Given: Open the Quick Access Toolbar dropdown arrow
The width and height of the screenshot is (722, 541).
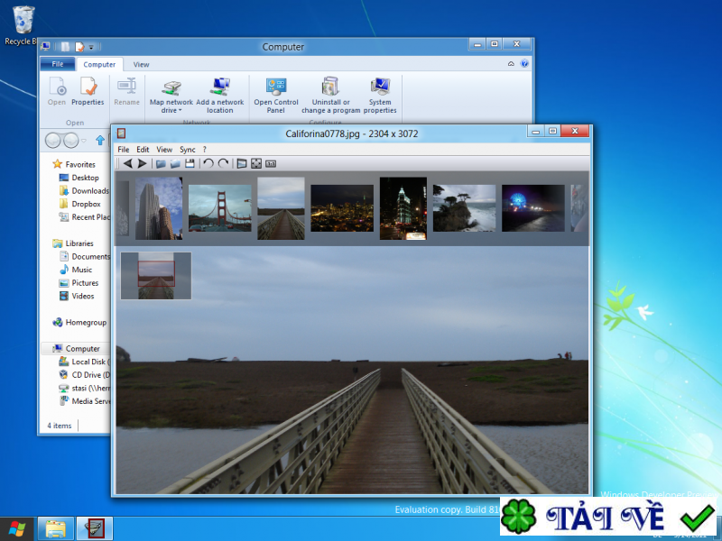Looking at the screenshot, I should [91, 47].
